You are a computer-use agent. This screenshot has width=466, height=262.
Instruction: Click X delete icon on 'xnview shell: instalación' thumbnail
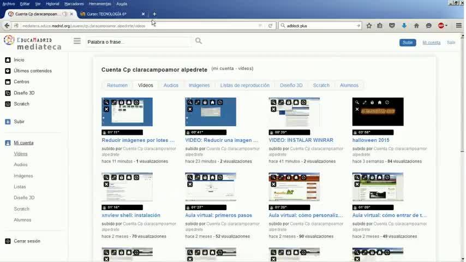106,184
